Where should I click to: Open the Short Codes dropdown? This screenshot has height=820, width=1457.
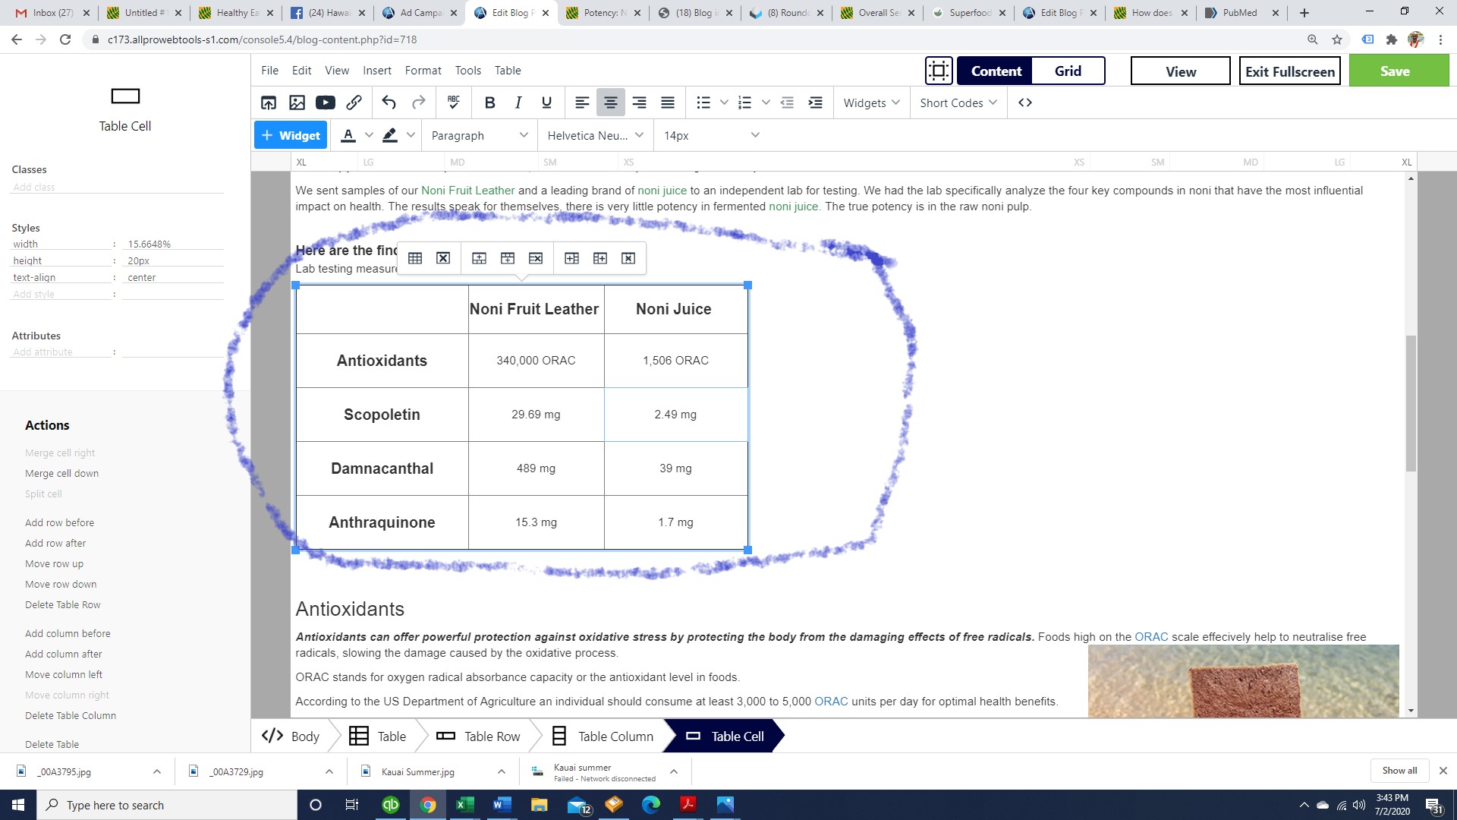[x=958, y=102]
